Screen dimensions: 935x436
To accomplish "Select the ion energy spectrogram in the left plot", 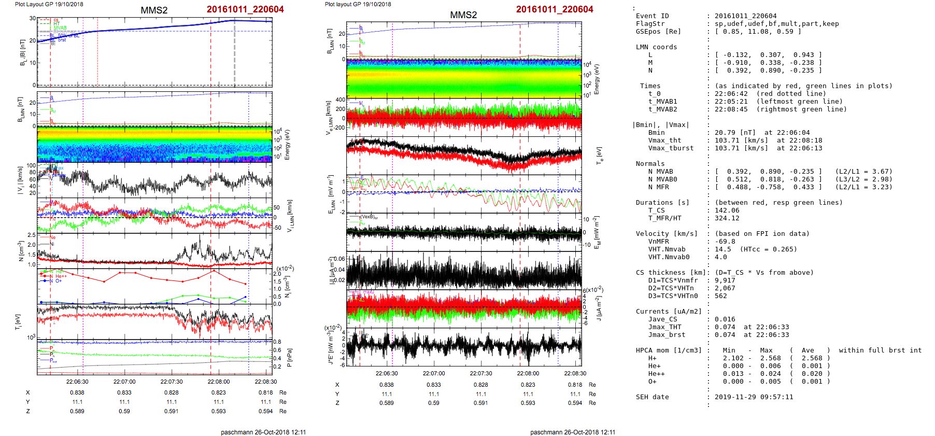I will pyautogui.click(x=154, y=145).
